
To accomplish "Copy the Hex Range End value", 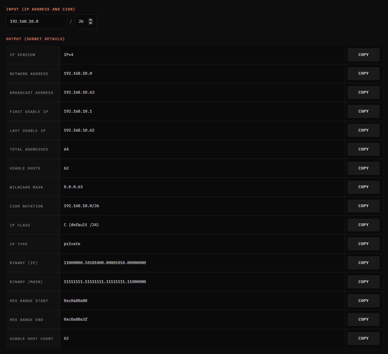I will (x=363, y=319).
